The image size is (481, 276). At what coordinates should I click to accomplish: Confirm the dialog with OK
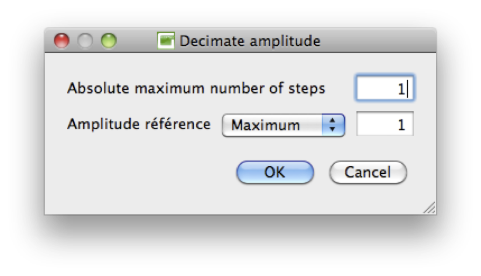click(x=274, y=172)
